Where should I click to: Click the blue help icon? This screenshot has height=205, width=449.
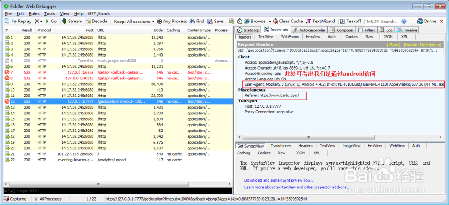[x=404, y=21]
